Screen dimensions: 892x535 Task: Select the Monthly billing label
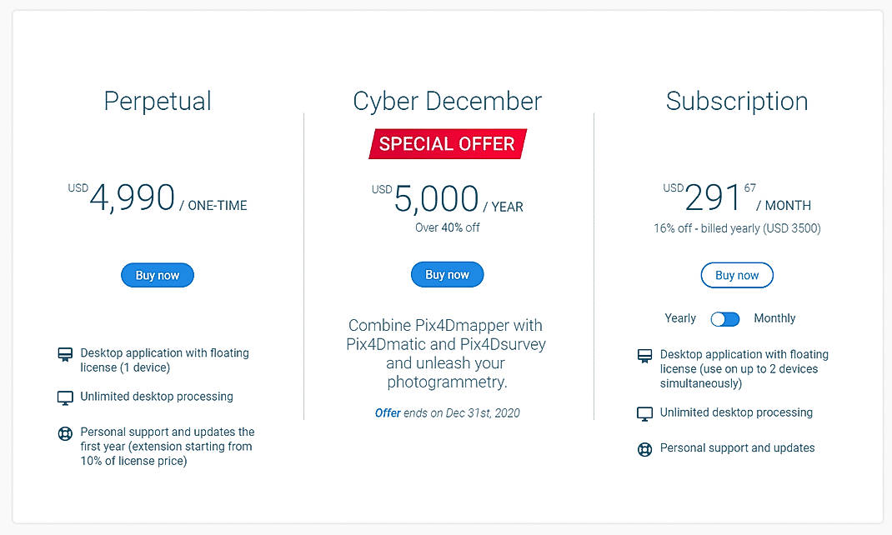tap(774, 318)
